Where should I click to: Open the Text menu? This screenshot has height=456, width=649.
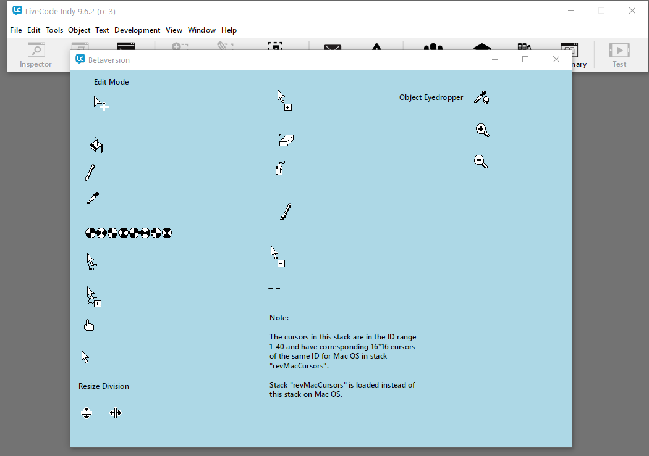(x=102, y=30)
